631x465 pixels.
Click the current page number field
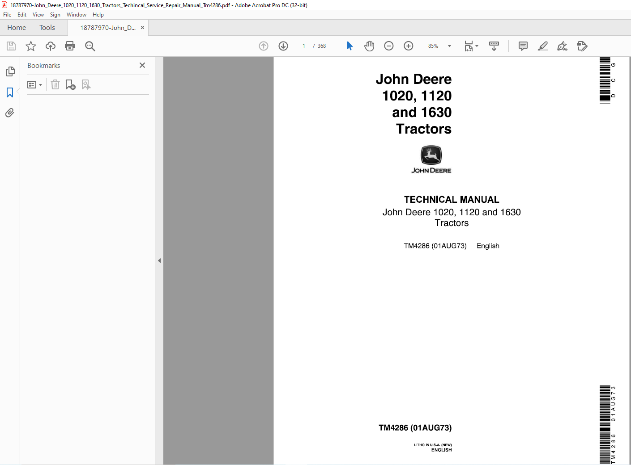(x=304, y=46)
